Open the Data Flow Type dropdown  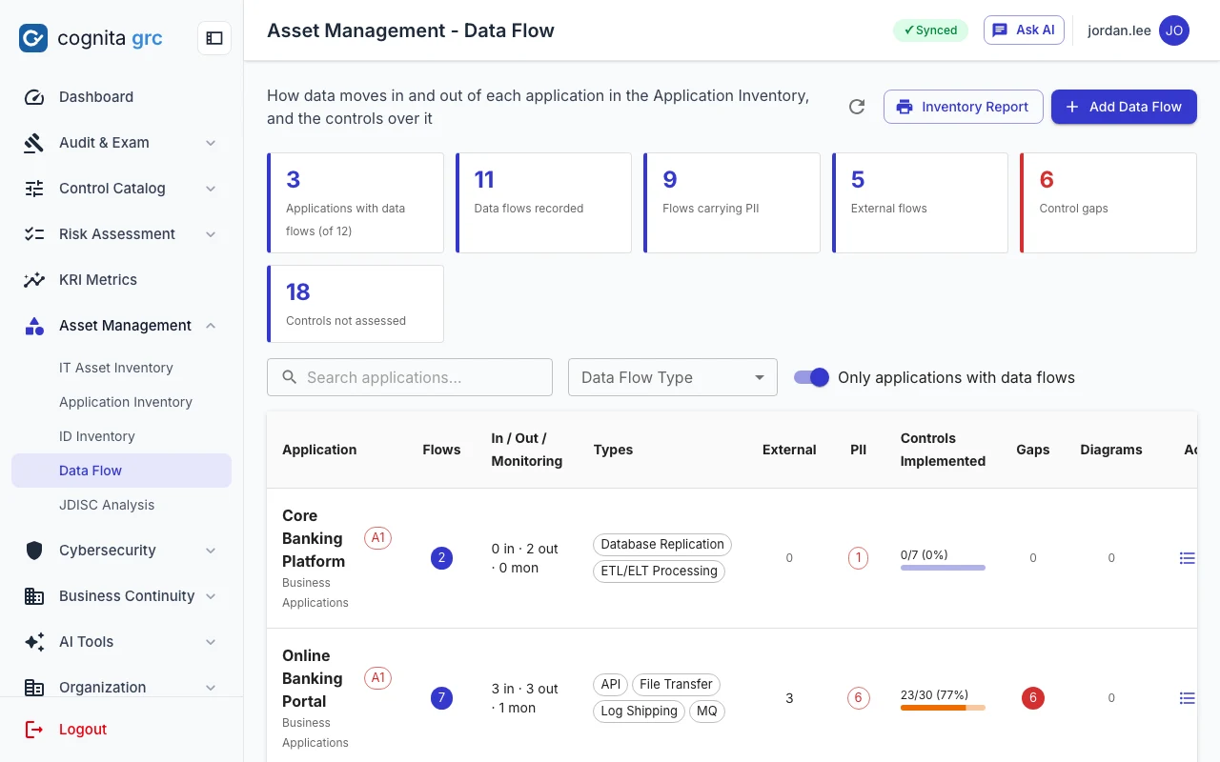[673, 377]
